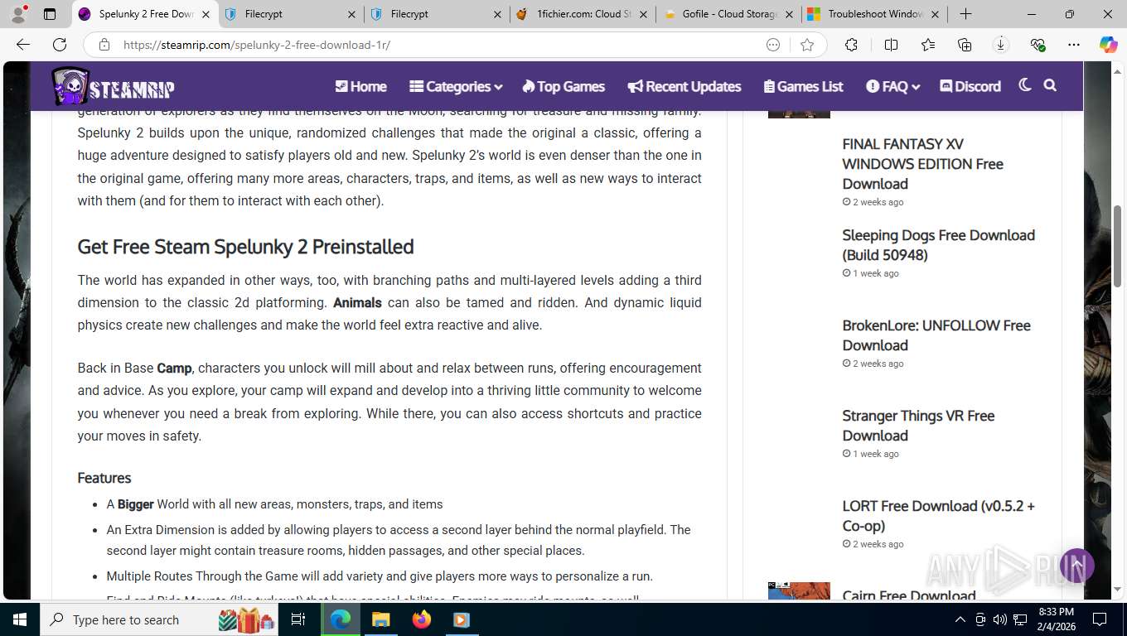Open Stranger Things VR Free Download
Screen dimensions: 1127x636
(918, 426)
